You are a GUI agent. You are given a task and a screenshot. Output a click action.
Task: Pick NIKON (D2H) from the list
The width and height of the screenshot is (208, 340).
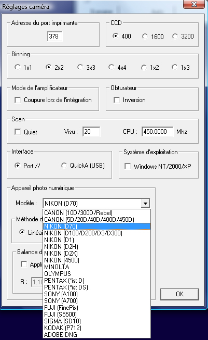coord(97,247)
